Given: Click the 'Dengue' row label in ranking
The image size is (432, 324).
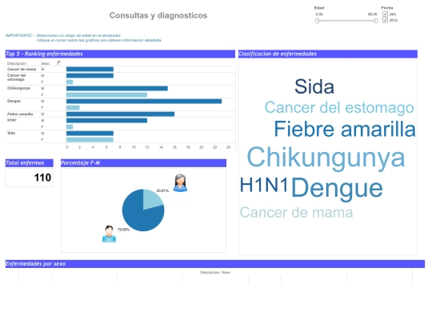Looking at the screenshot, I should click(14, 101).
